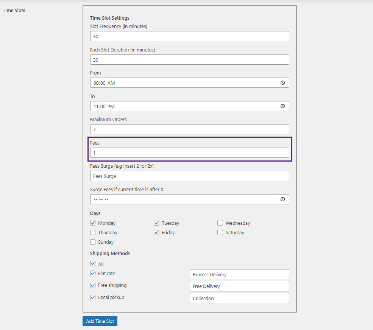The width and height of the screenshot is (373, 330).
Task: Click the Free shipping label text
Action: point(112,285)
